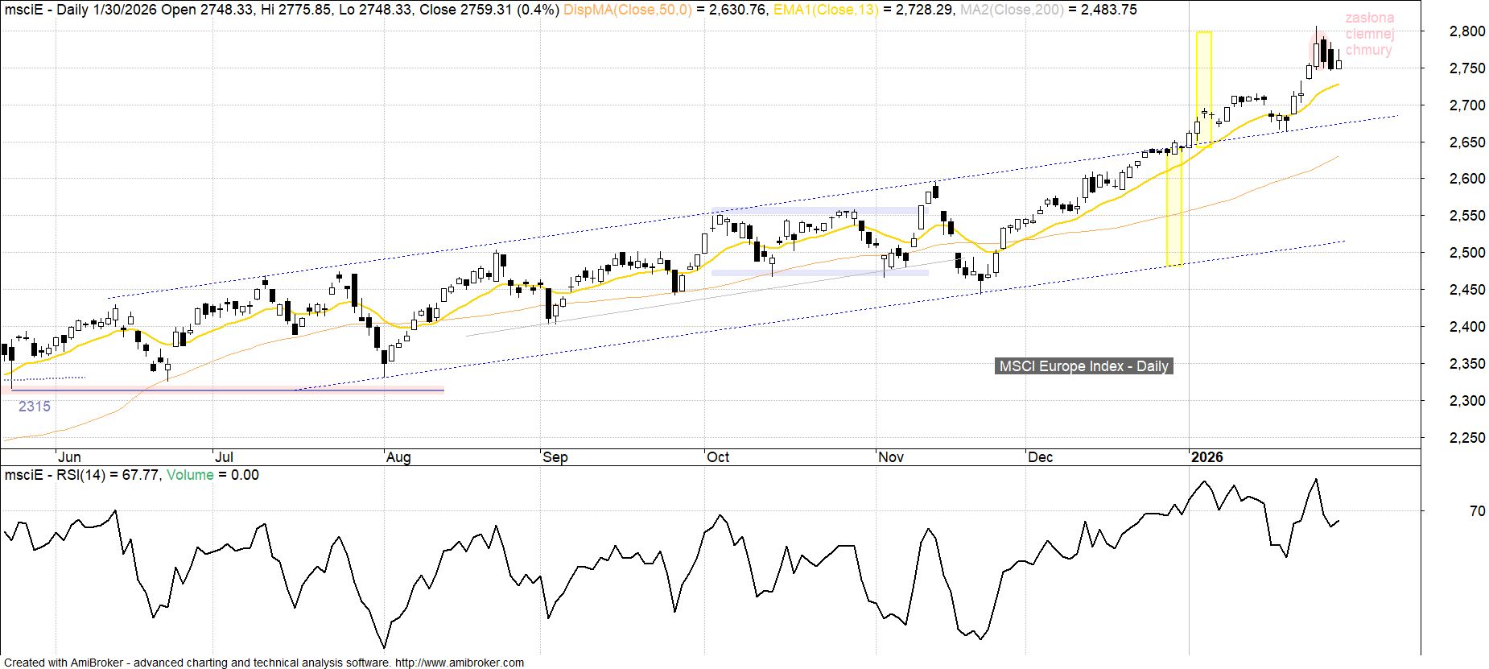The width and height of the screenshot is (1489, 669).
Task: Click the upper light-blue resistance band near October
Action: pyautogui.click(x=817, y=211)
